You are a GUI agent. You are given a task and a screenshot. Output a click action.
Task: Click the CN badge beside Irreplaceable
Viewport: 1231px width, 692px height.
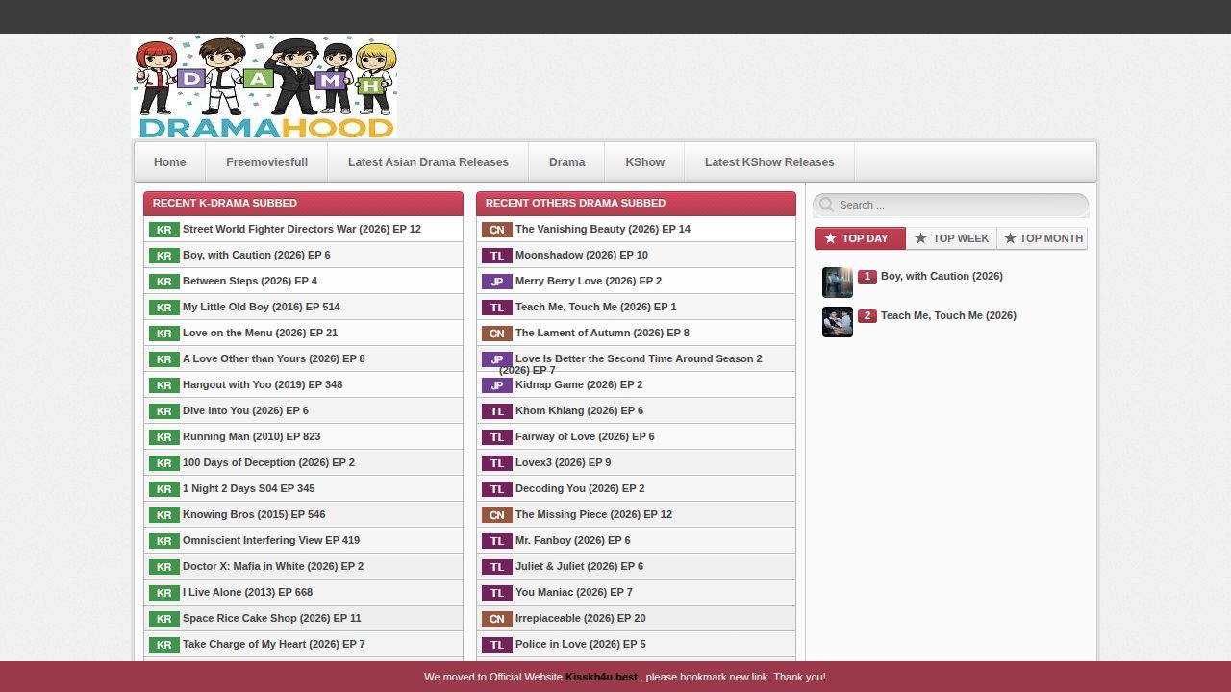[497, 619]
